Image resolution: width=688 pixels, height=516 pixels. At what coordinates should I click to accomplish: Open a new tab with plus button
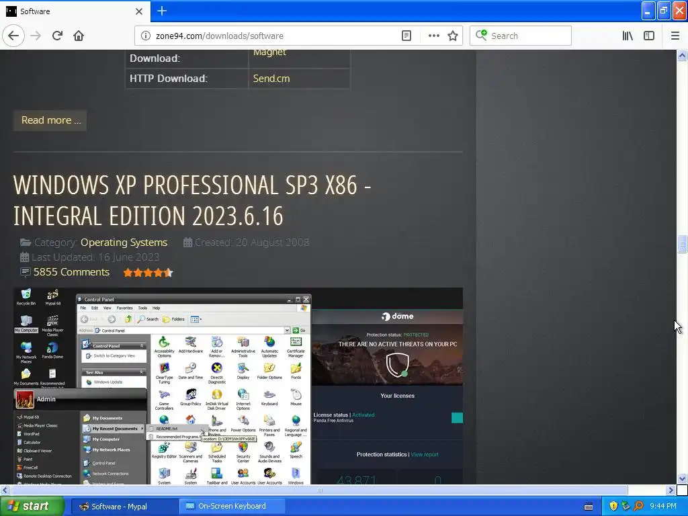click(x=162, y=11)
